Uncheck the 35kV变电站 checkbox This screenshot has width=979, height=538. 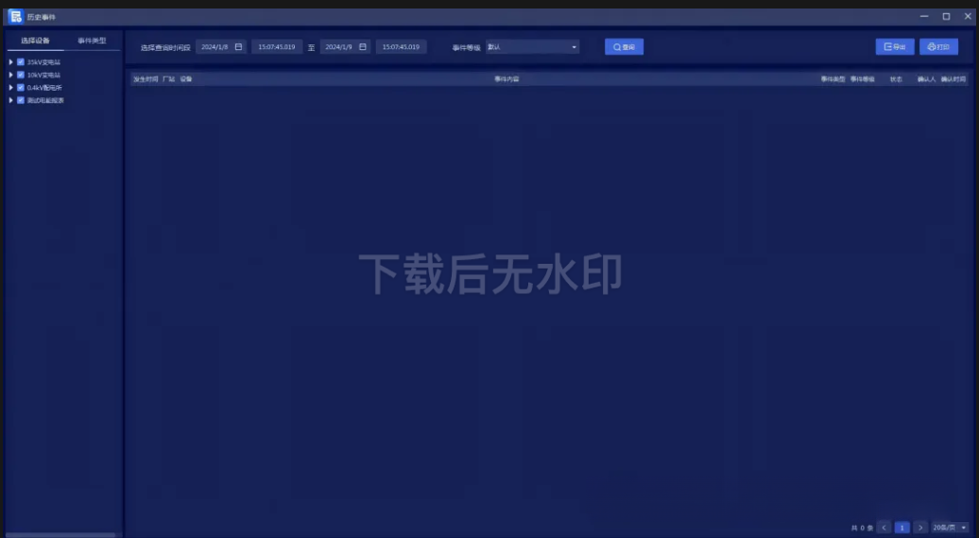[21, 62]
